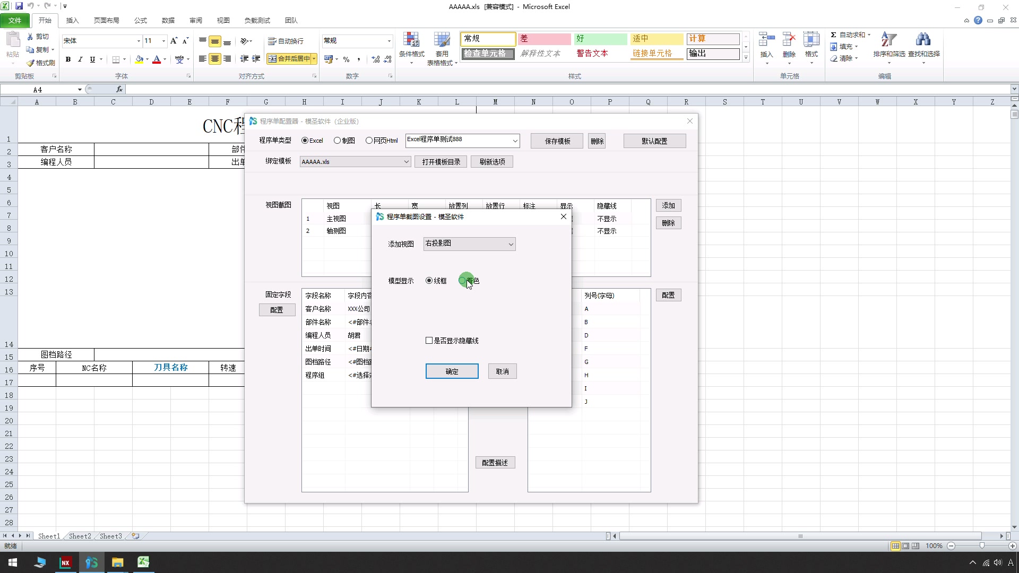Switch to the 公式 ribbon tab

140,21
